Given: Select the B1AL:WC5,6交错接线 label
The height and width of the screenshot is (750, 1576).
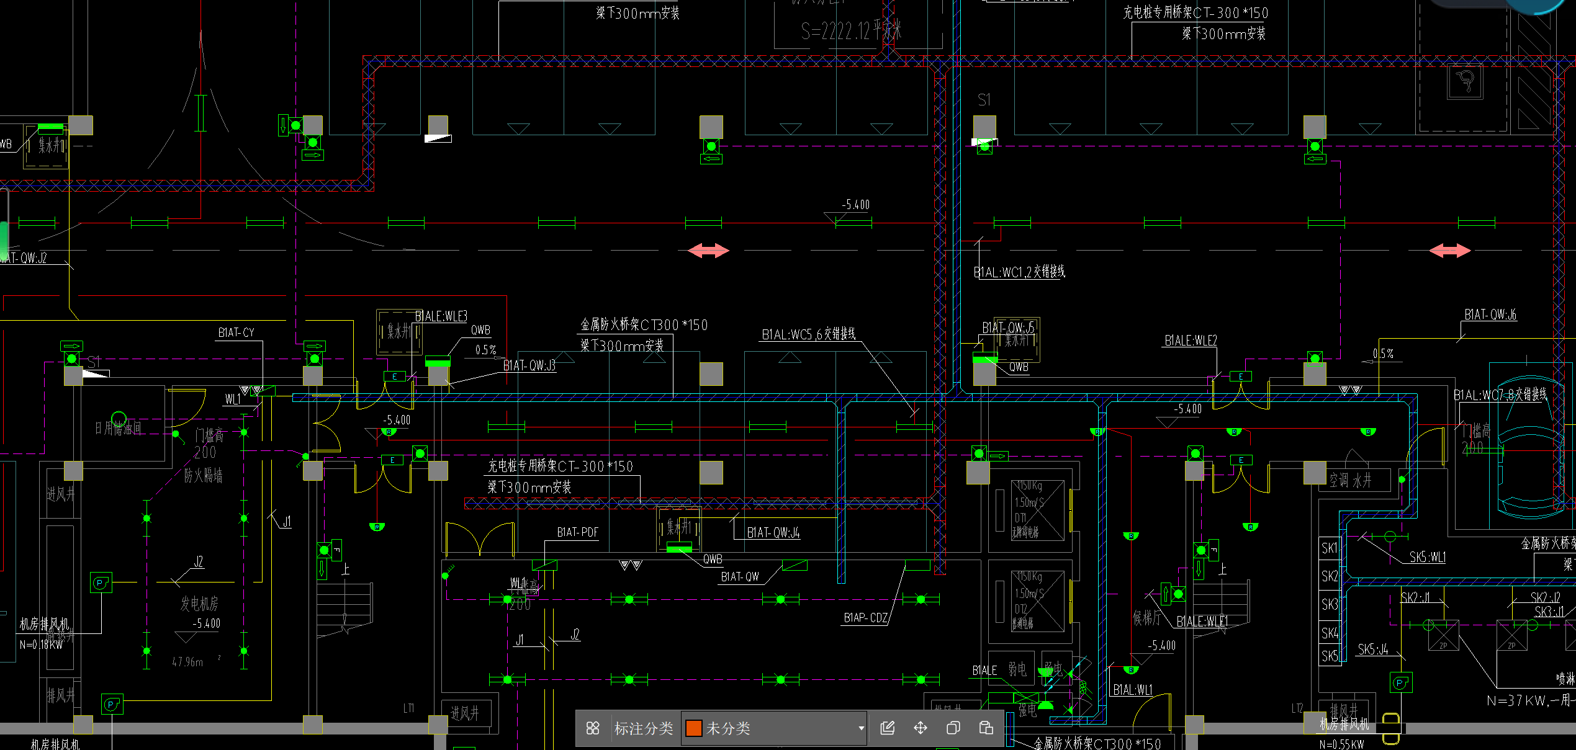Looking at the screenshot, I should pos(809,334).
